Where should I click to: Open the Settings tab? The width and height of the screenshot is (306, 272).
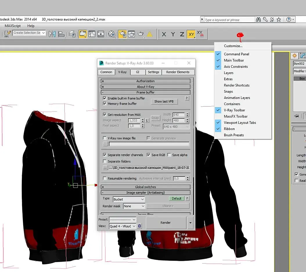(x=153, y=72)
